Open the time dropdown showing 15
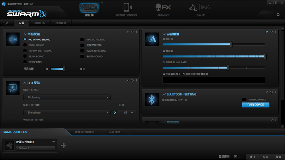Viewport: 285px width, 160px height. (x=127, y=113)
